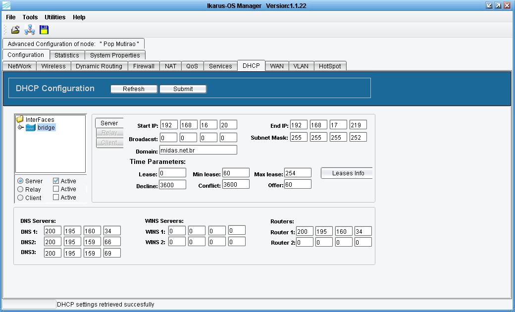515x312 pixels.
Task: Click the toolbar drag handle grip
Action: pyautogui.click(x=5, y=30)
